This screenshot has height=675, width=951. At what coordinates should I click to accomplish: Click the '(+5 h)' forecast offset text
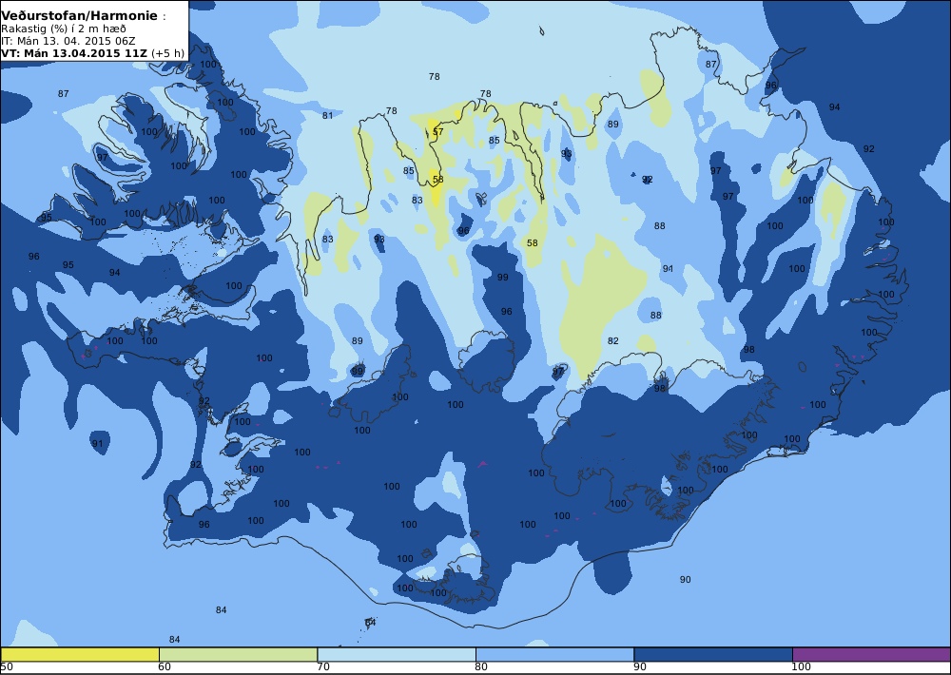[167, 53]
